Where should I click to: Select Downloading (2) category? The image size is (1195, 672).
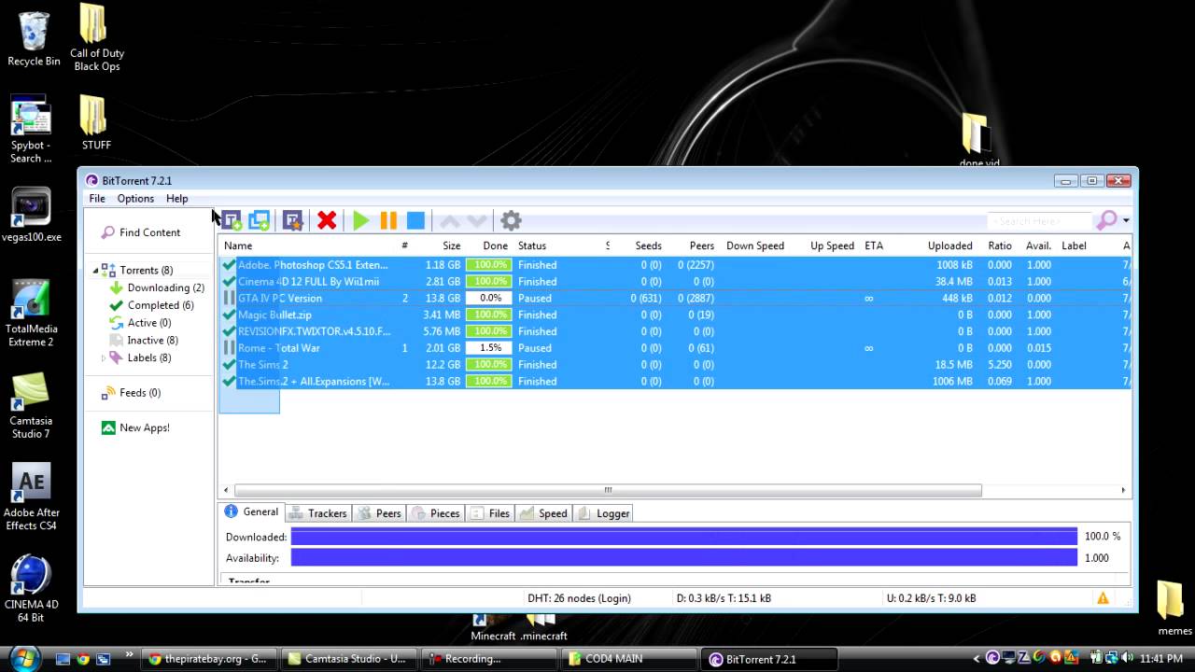pyautogui.click(x=157, y=287)
